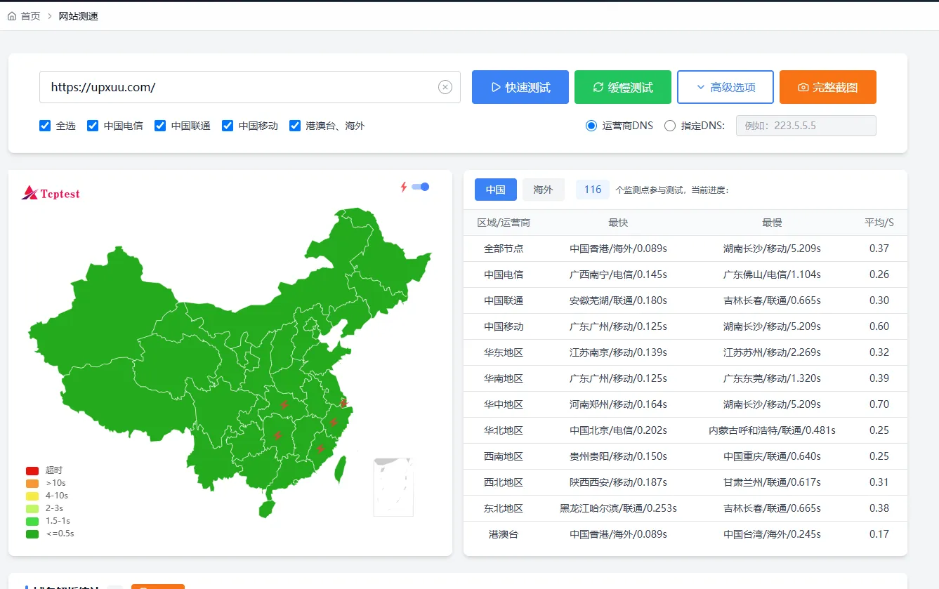Click the 超时 red legend swatch
The height and width of the screenshot is (589, 939).
click(32, 470)
